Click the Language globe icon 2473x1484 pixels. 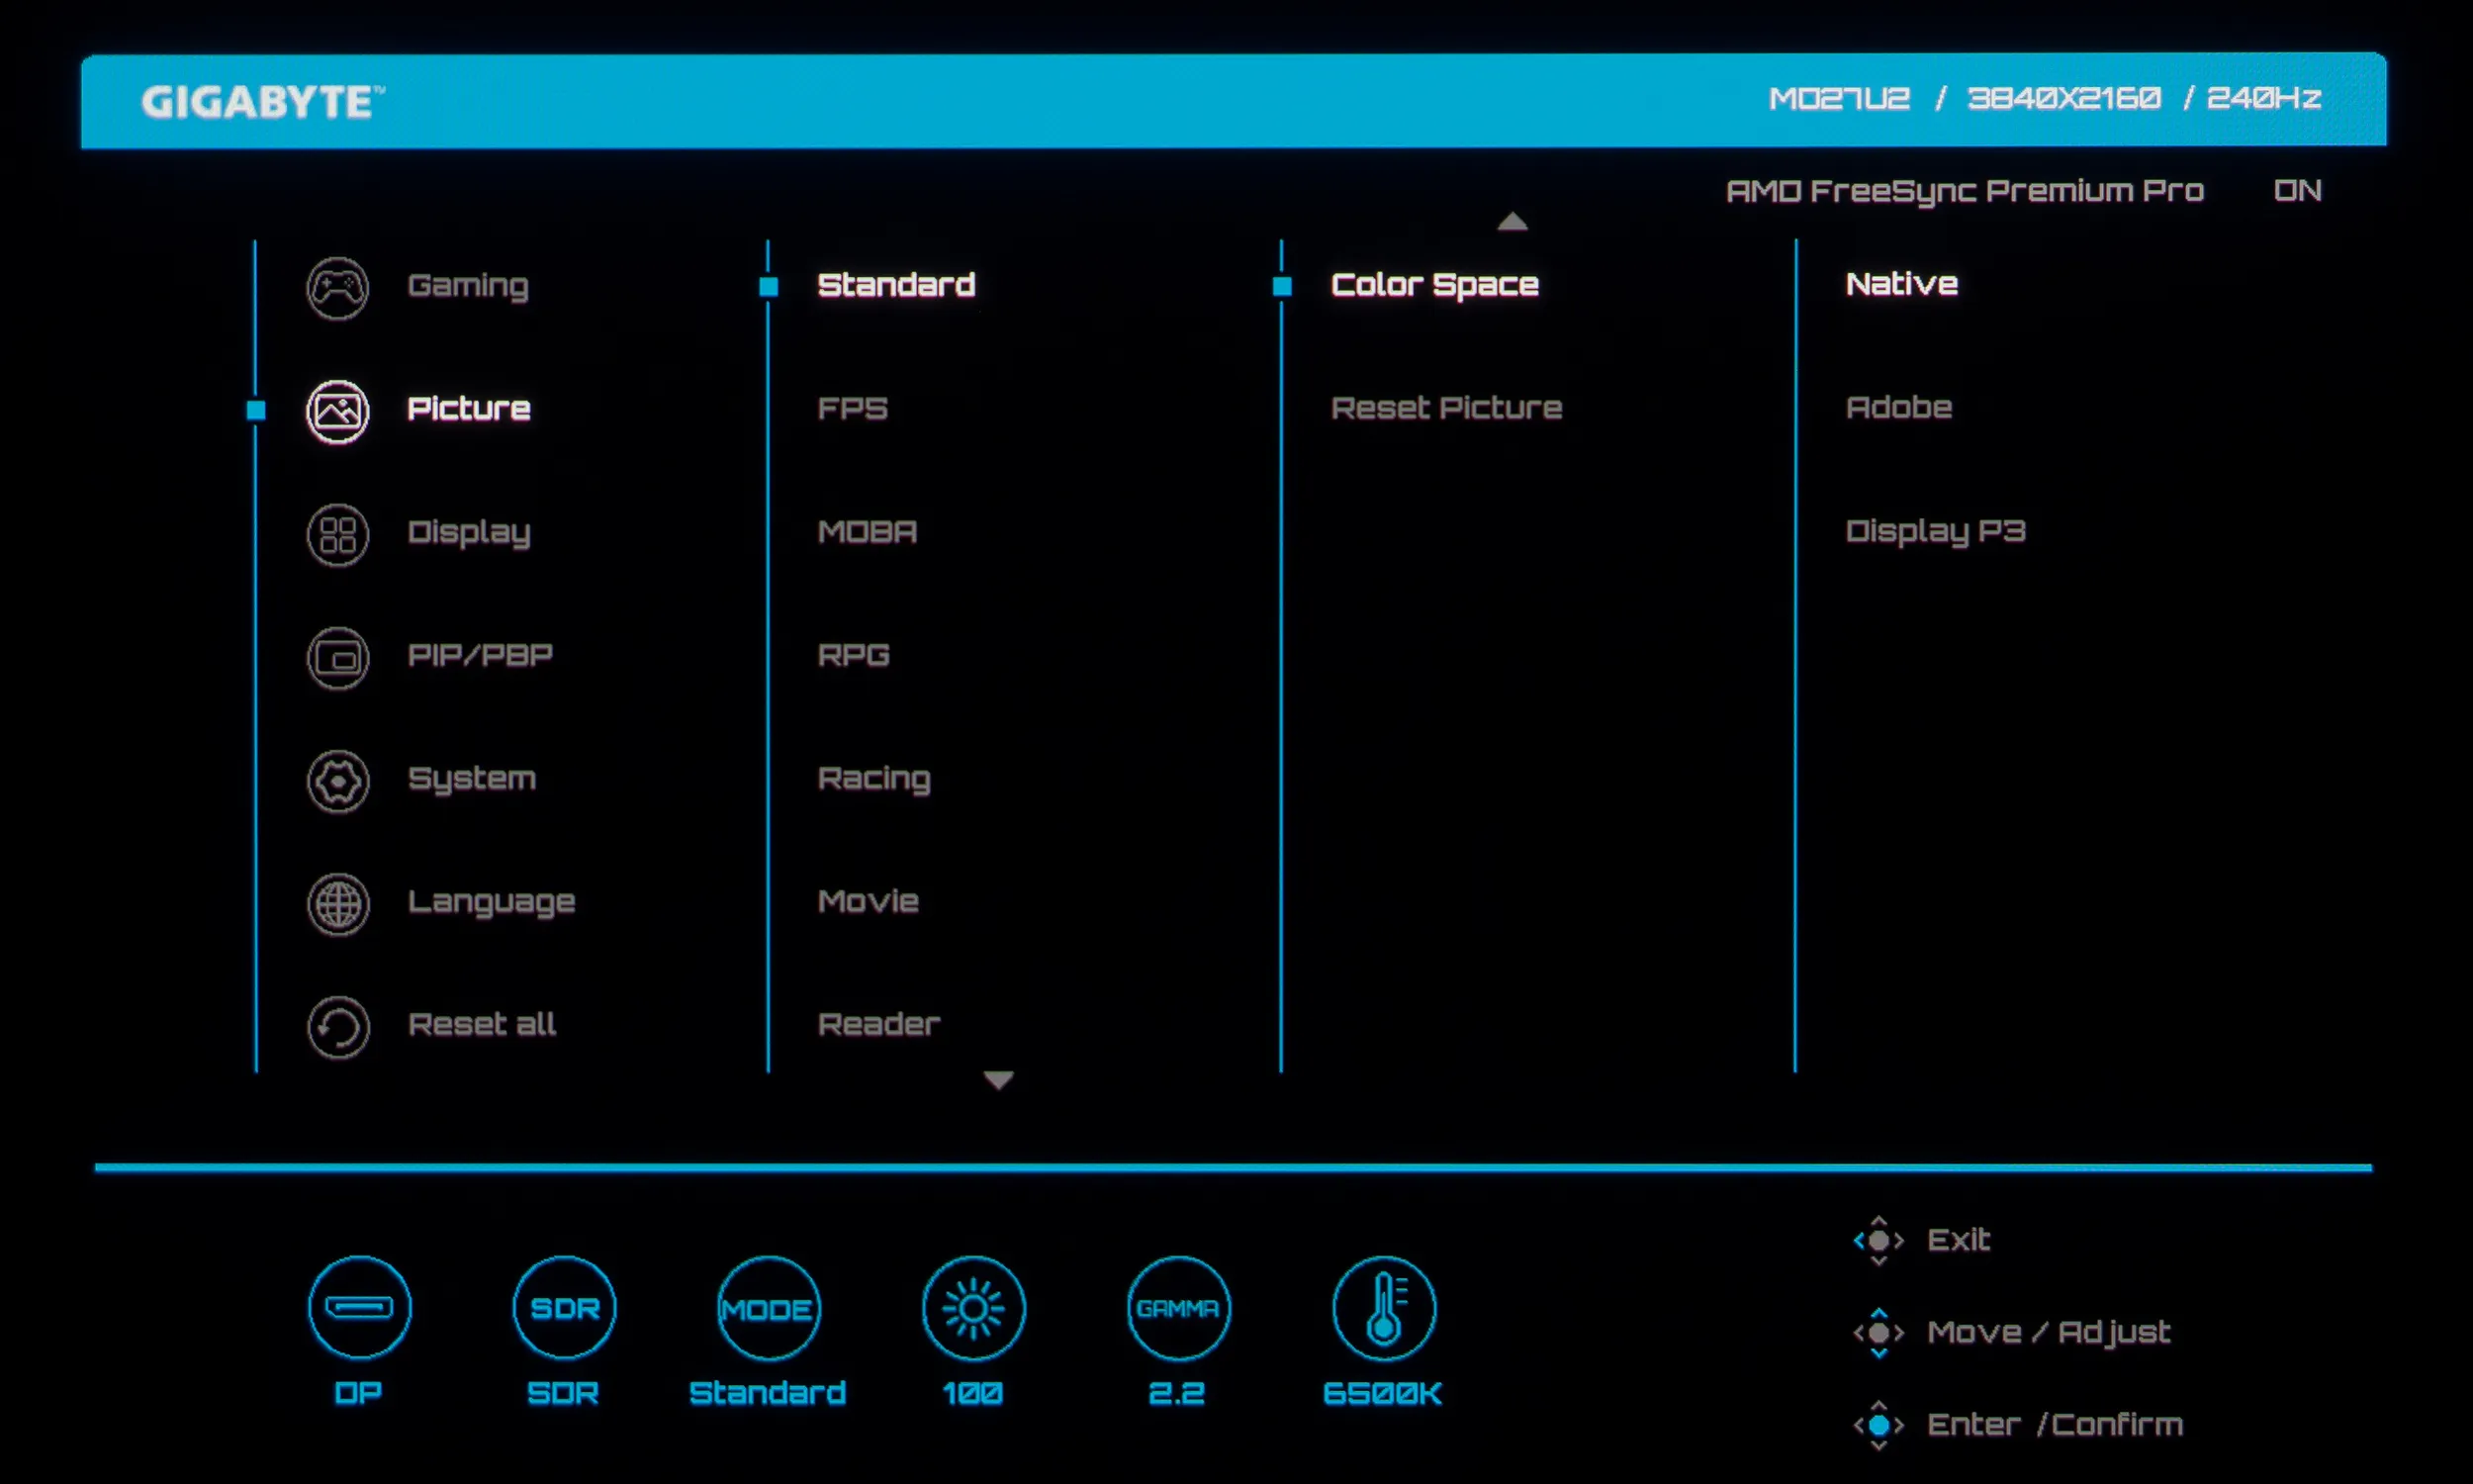click(x=337, y=904)
